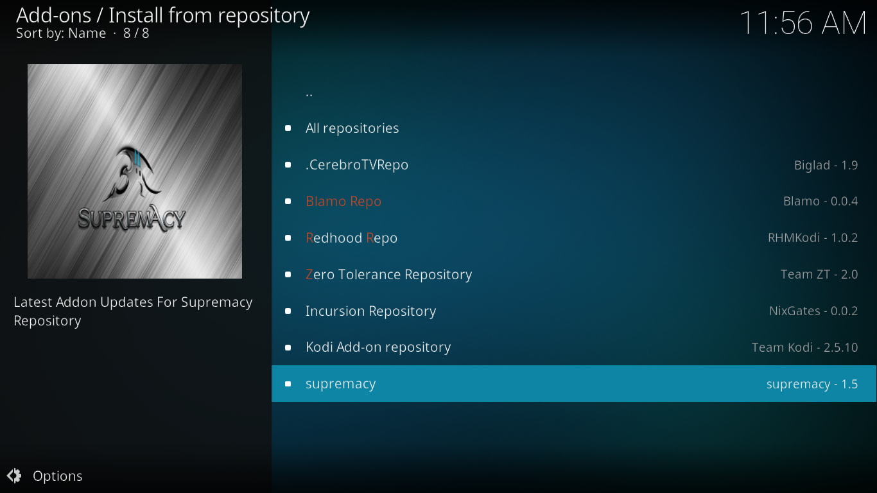Click the Team Kodi - 2.5.10 version label

pos(805,347)
